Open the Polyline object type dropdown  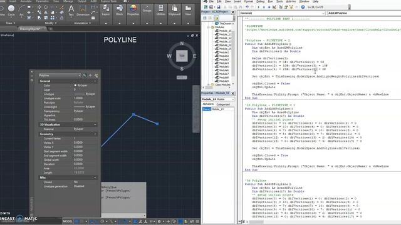pyautogui.click(x=60, y=76)
